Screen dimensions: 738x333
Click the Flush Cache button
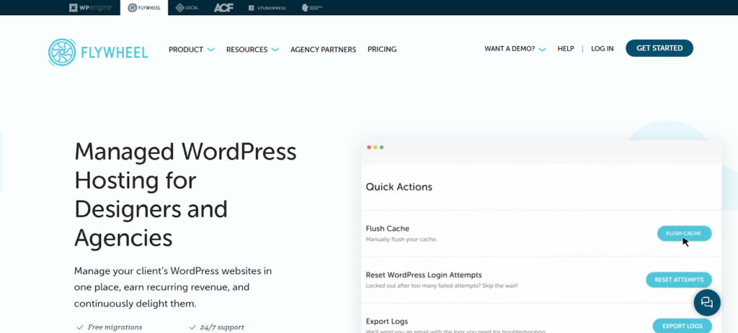point(684,234)
